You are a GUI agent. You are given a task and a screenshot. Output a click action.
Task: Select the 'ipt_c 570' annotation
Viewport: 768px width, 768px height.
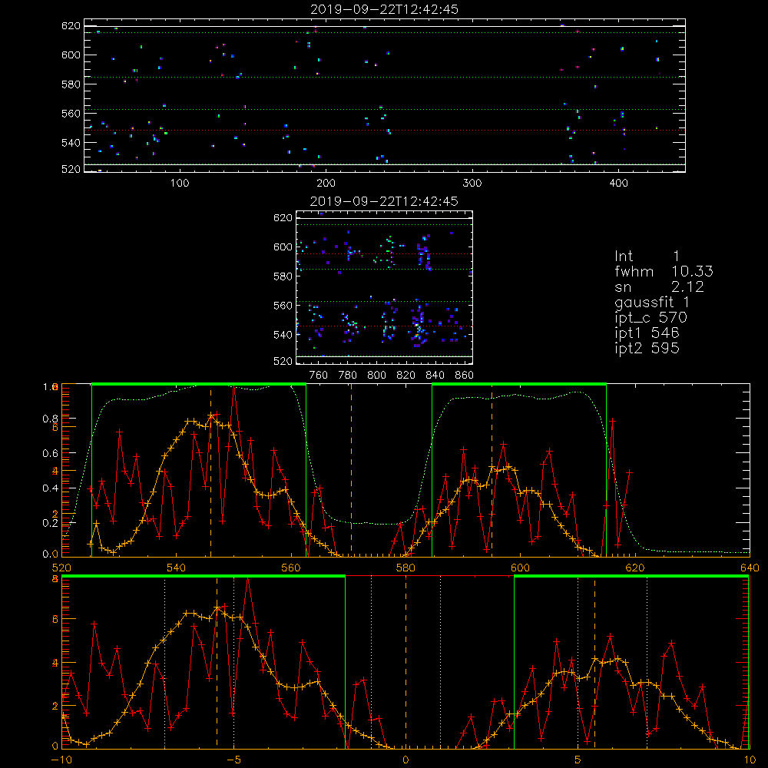pos(651,319)
